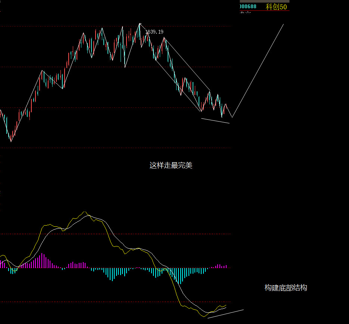349x324 pixels.
Task: Select the 科创50 index name label
Action: [x=276, y=7]
